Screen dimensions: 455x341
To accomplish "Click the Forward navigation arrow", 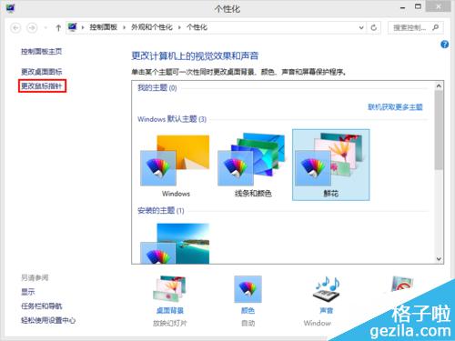I will point(32,28).
